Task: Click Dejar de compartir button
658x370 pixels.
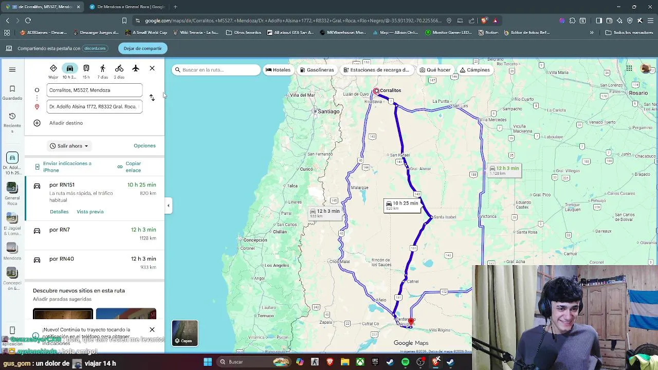Action: (142, 48)
